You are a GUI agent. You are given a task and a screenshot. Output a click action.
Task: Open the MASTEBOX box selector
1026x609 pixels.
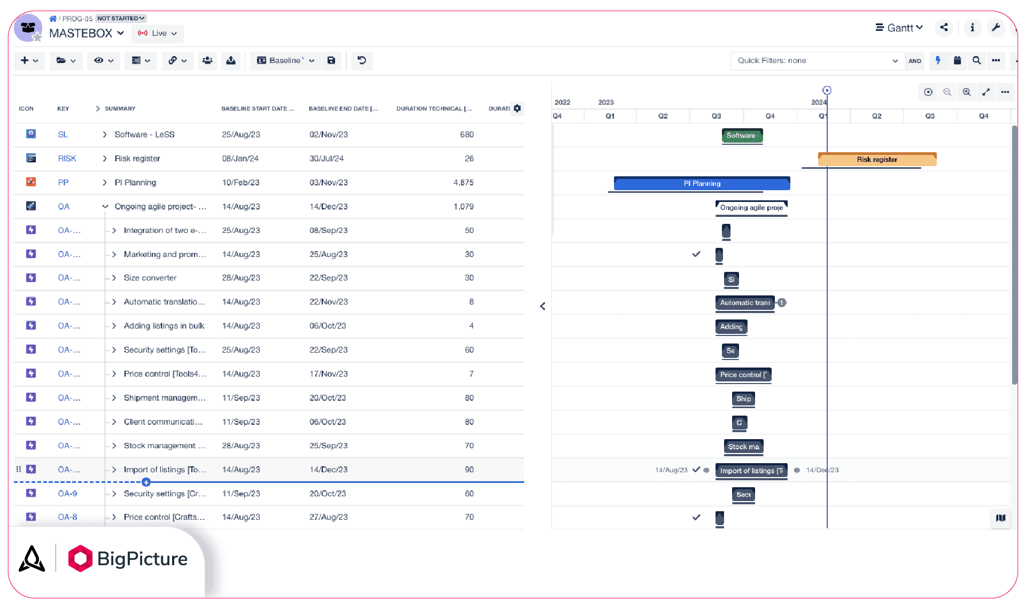[87, 33]
